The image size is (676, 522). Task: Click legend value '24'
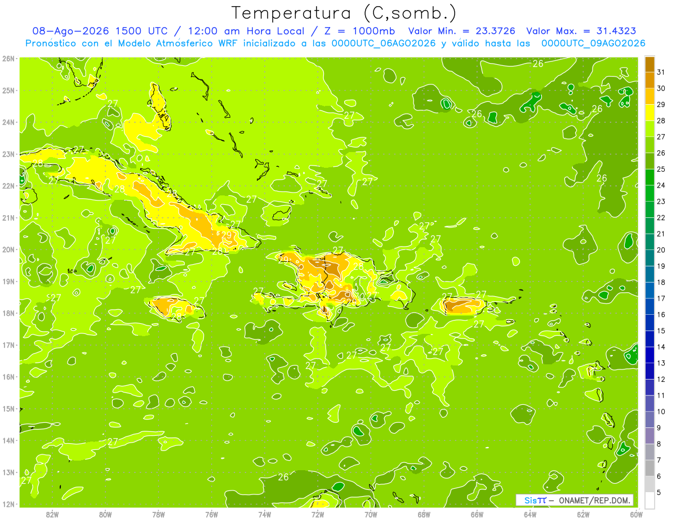tap(661, 185)
